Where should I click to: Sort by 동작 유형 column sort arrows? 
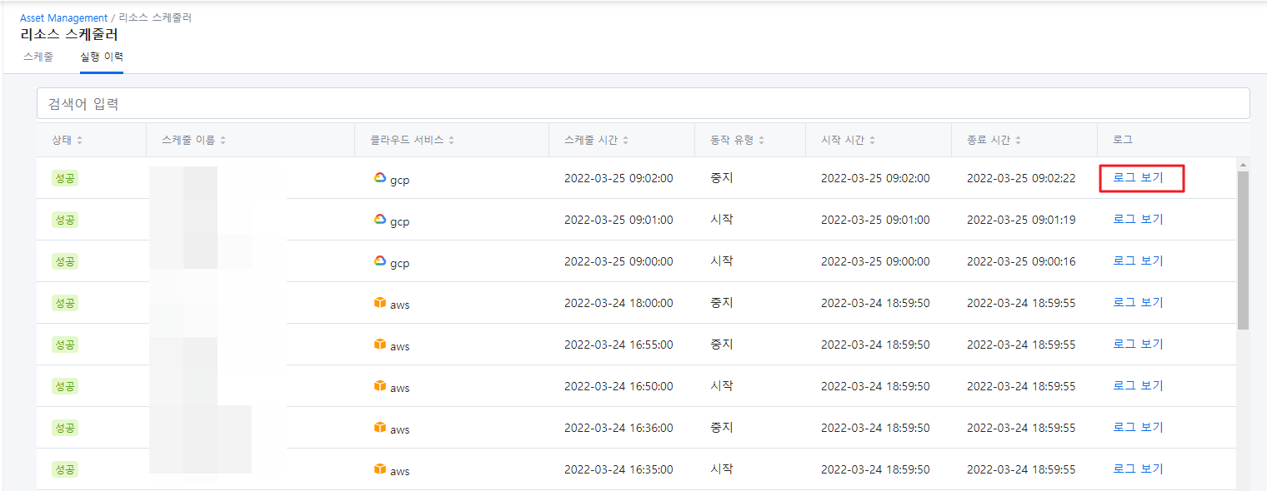[761, 141]
